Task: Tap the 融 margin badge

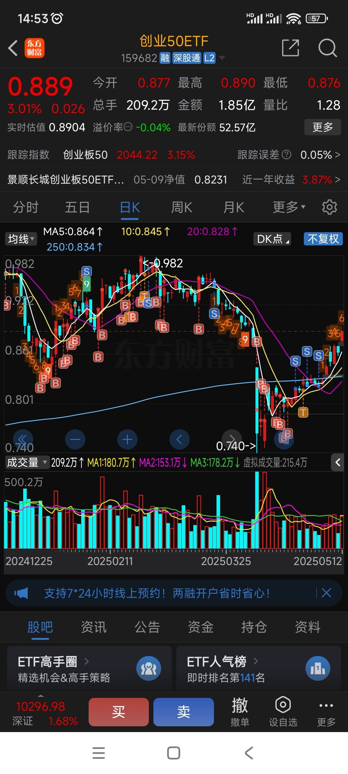Action: pyautogui.click(x=165, y=58)
